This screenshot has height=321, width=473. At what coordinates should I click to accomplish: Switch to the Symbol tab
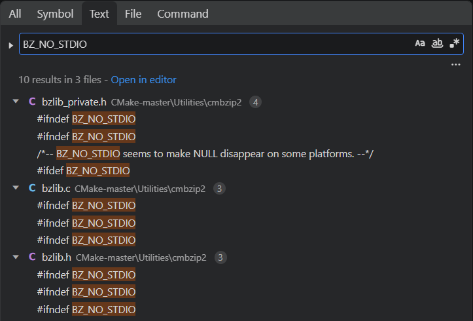pyautogui.click(x=55, y=14)
